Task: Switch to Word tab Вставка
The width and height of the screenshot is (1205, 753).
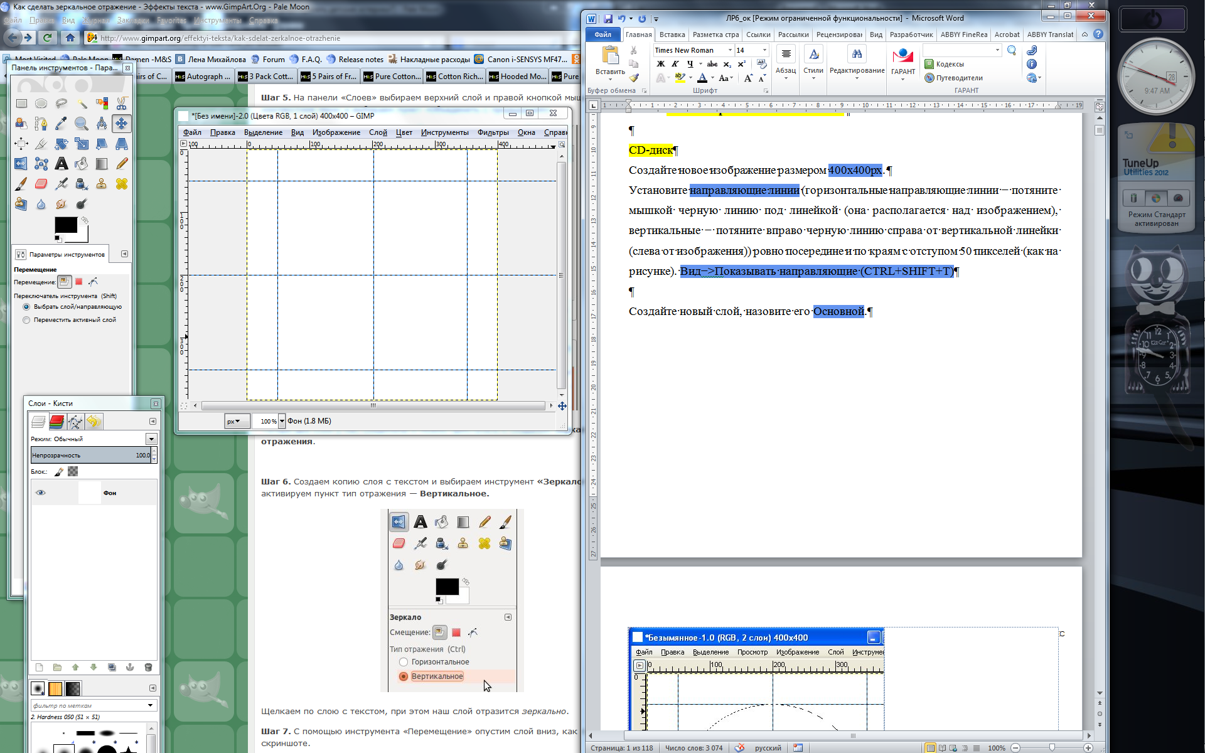Action: point(672,35)
